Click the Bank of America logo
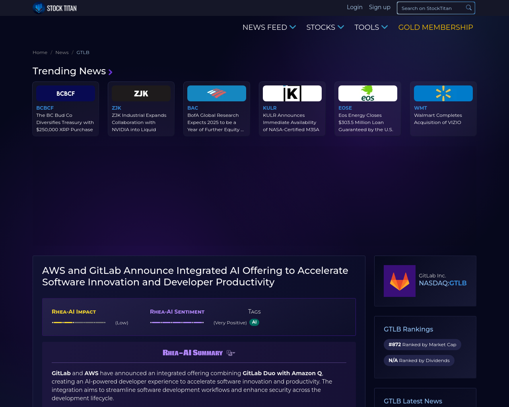This screenshot has width=509, height=407. tap(217, 93)
